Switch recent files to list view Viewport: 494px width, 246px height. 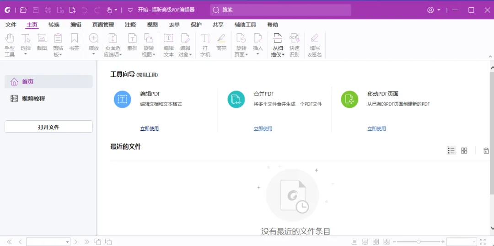[451, 150]
